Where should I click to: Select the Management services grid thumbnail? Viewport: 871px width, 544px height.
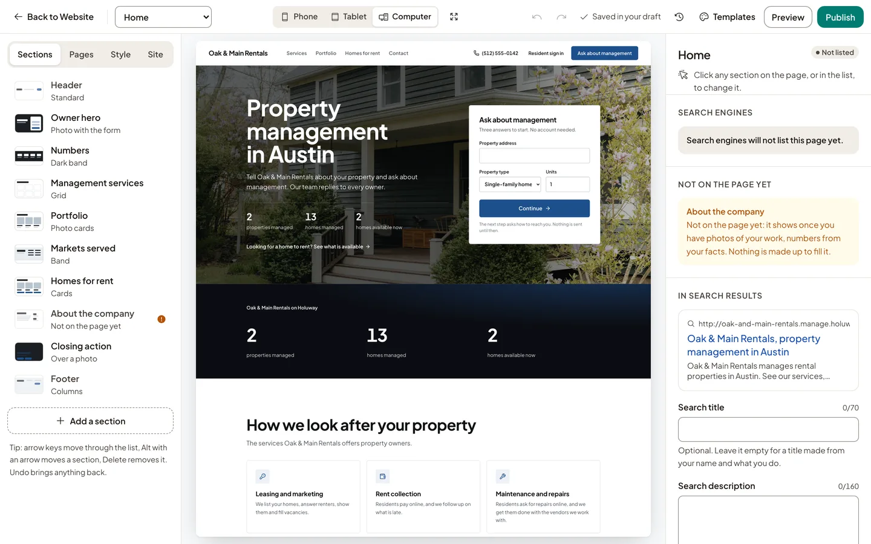[29, 189]
